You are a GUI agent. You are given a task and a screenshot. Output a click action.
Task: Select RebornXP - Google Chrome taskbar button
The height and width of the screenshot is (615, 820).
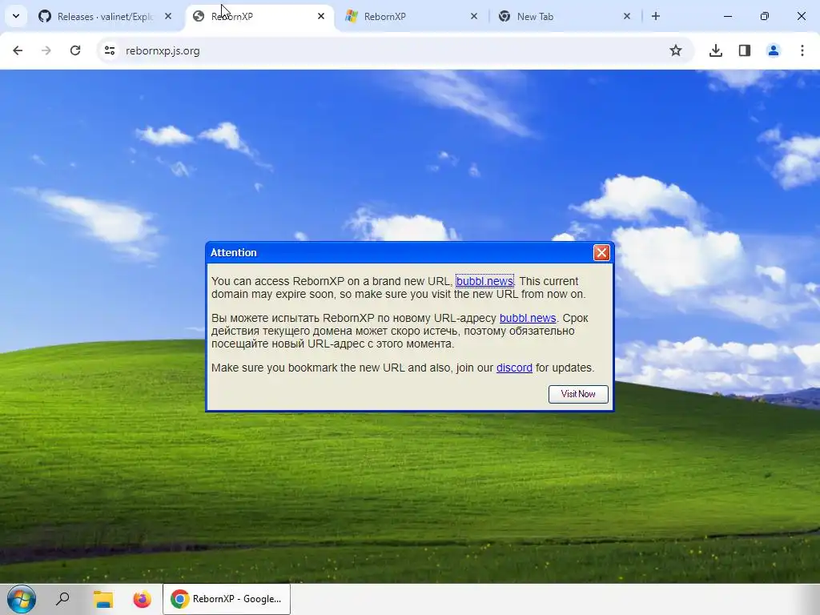227,599
